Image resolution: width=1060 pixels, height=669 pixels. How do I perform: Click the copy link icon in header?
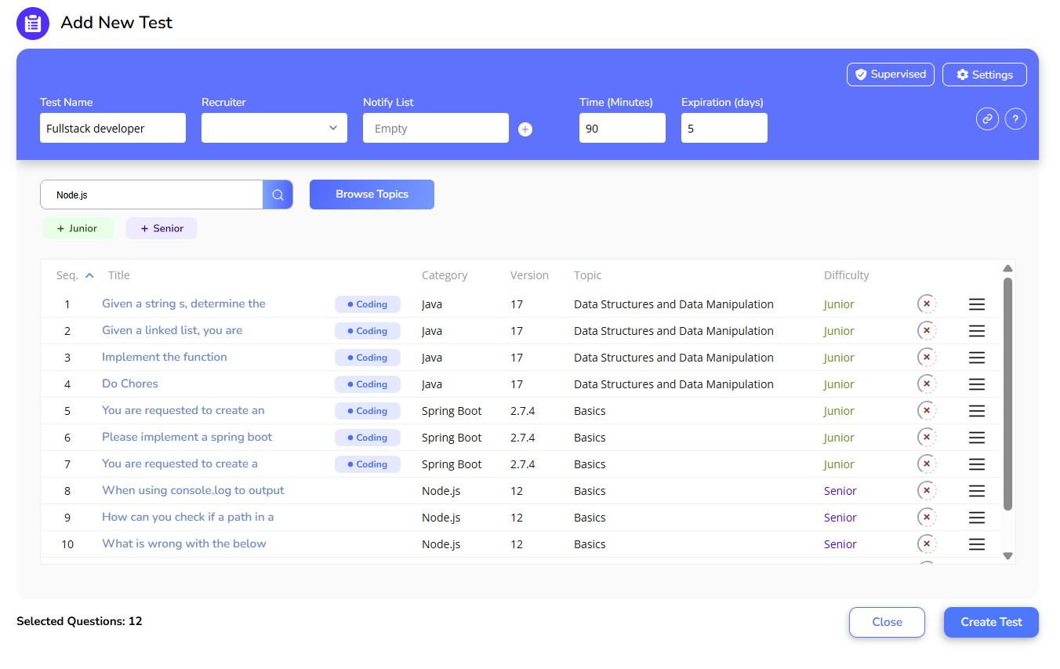[987, 119]
